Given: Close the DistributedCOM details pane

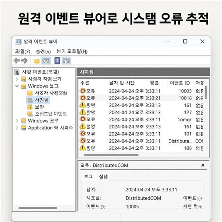Looking at the screenshot, I should tap(203, 165).
